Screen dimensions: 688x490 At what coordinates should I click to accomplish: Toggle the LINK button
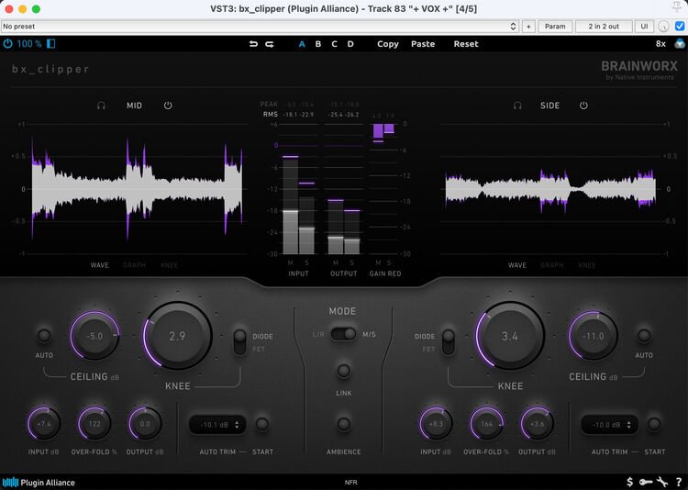pyautogui.click(x=344, y=372)
